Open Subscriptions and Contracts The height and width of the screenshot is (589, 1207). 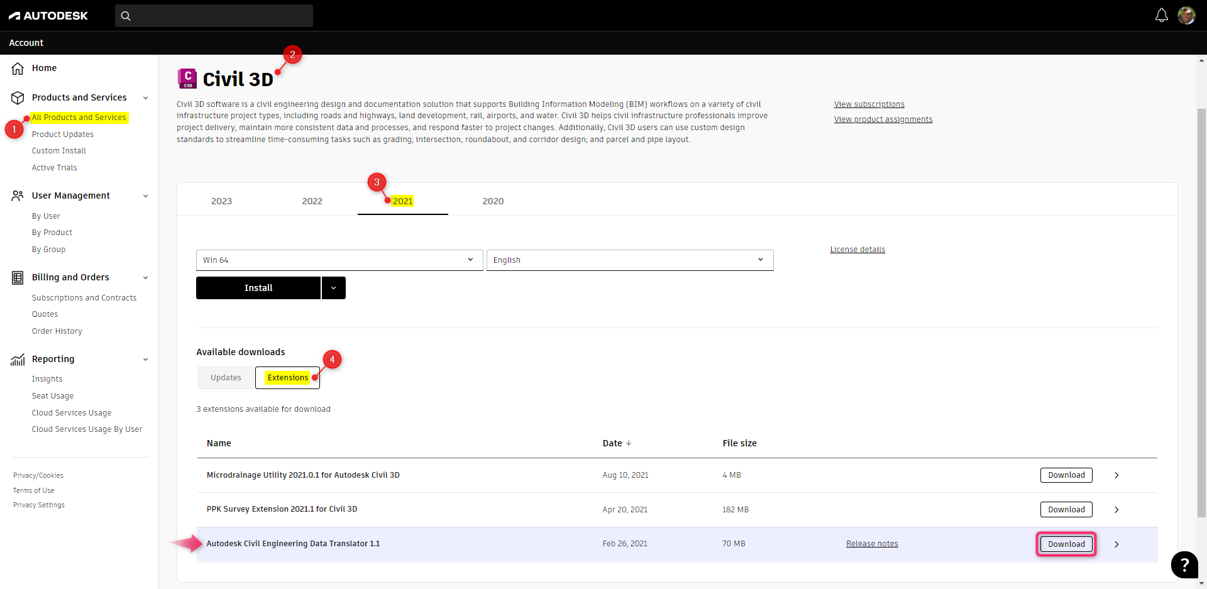84,298
